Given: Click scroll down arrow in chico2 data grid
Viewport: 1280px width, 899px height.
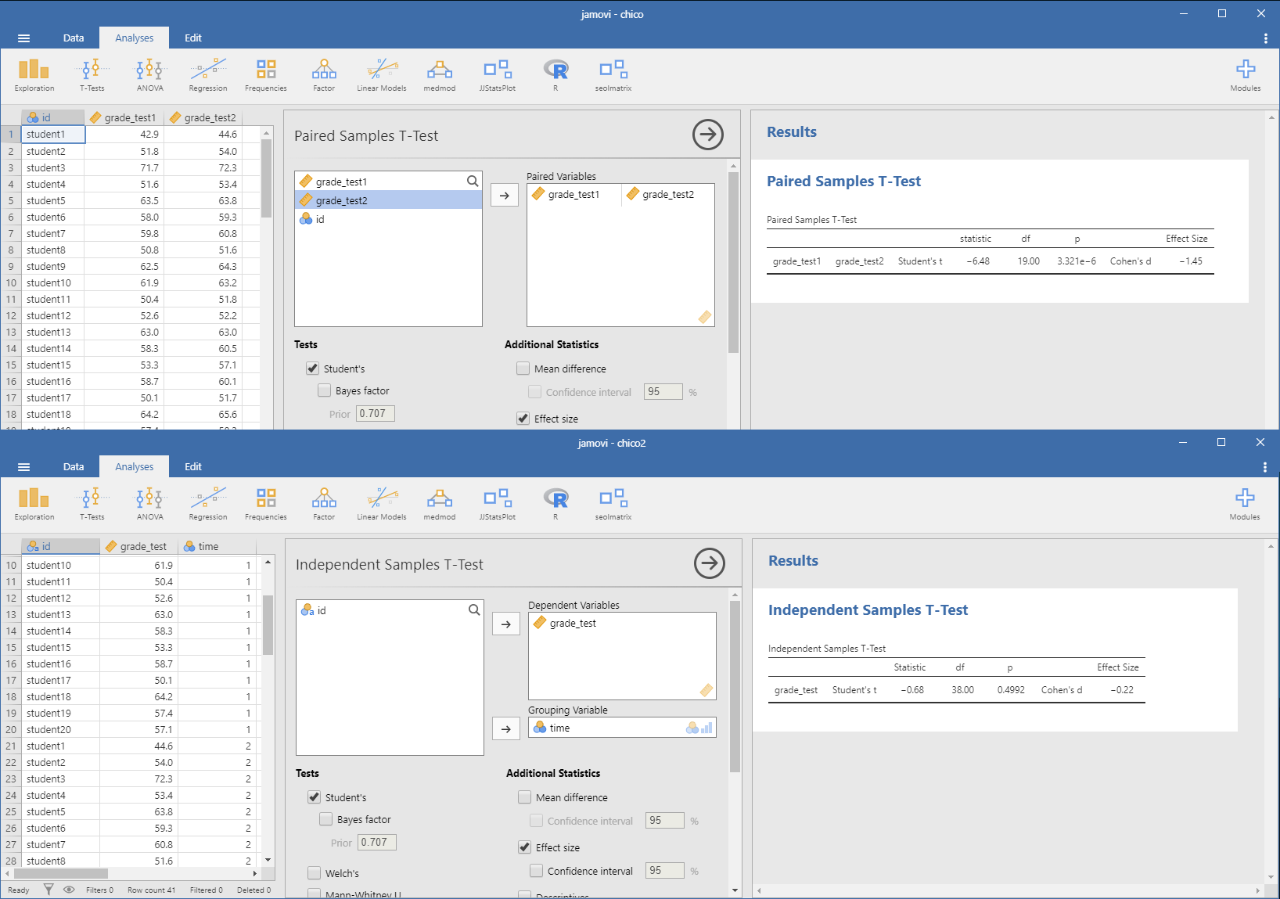Looking at the screenshot, I should (x=268, y=860).
